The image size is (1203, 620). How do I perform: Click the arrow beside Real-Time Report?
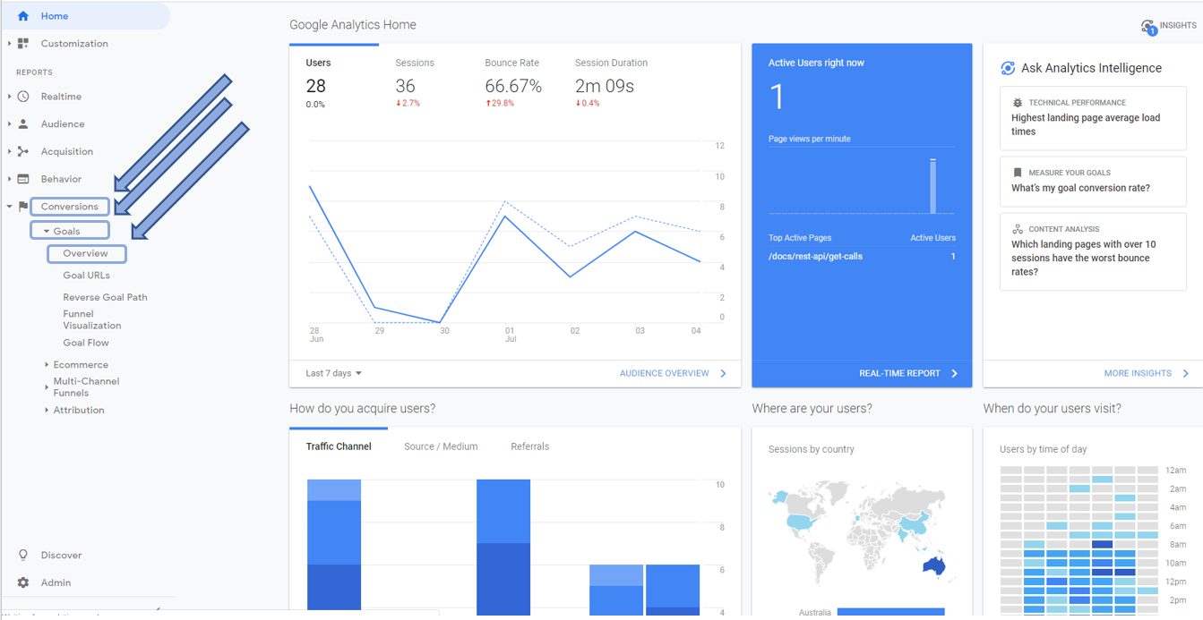[x=954, y=374]
